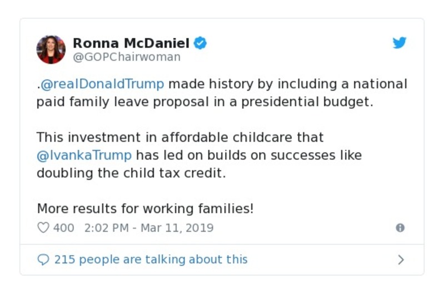Click the reply speech bubble icon
444x295 pixels.
point(43,259)
